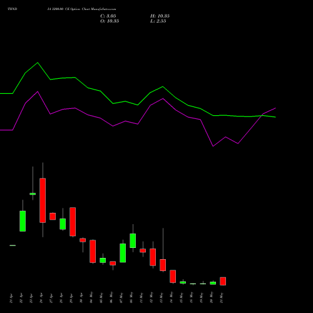
Task: Click the 14 May date label
Action: point(172,297)
